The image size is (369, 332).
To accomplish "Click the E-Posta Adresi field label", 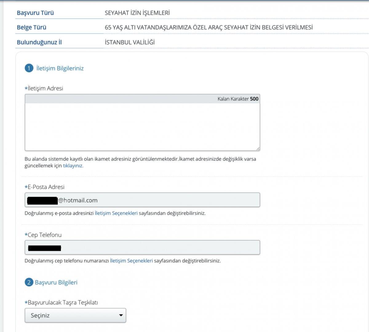I will coord(46,187).
